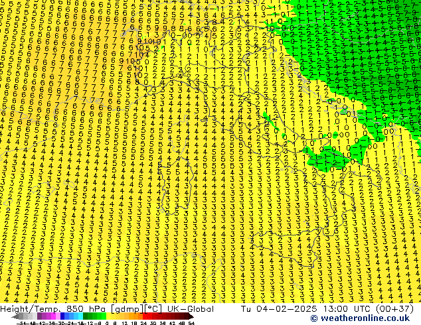This screenshot has height=325, width=421.
Task: Select the dark green legend swatch above -12
Action: tap(86, 316)
